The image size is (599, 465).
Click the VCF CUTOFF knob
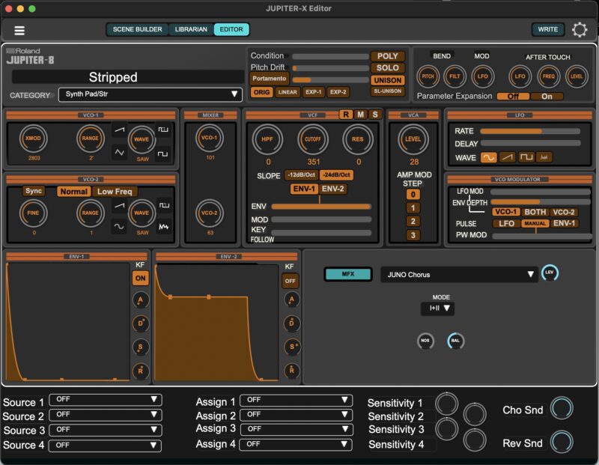tap(312, 139)
